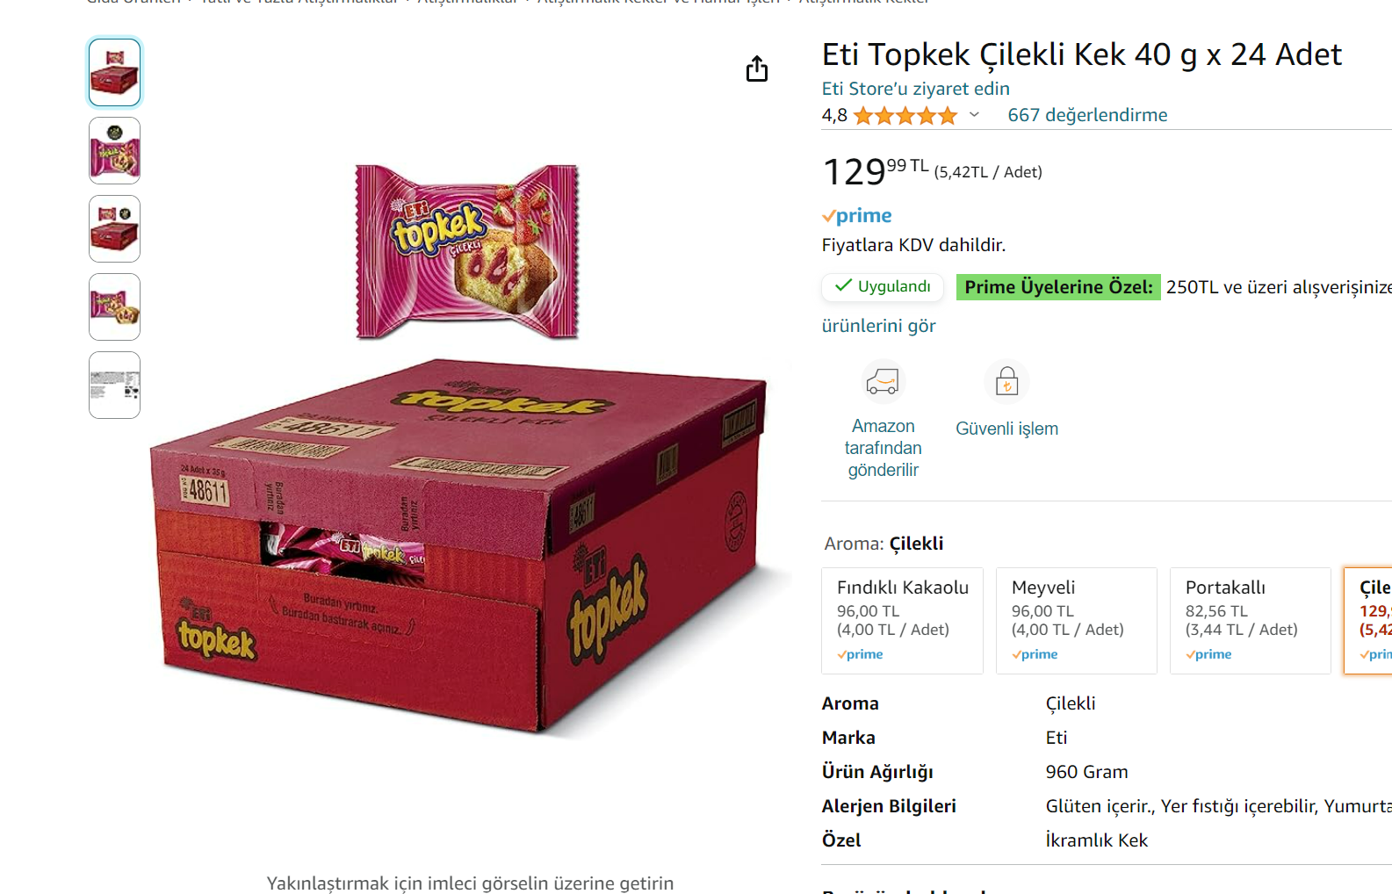The height and width of the screenshot is (894, 1392).
Task: Click the Amazon tarafından gönderilir link
Action: pyautogui.click(x=884, y=448)
